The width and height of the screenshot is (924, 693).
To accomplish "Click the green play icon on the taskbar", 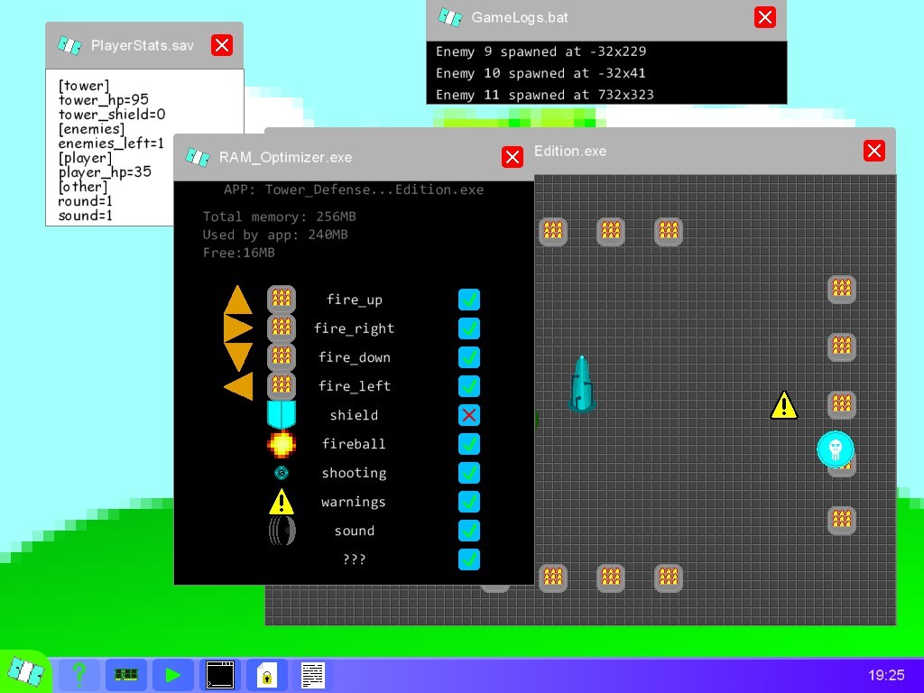I will 173,674.
